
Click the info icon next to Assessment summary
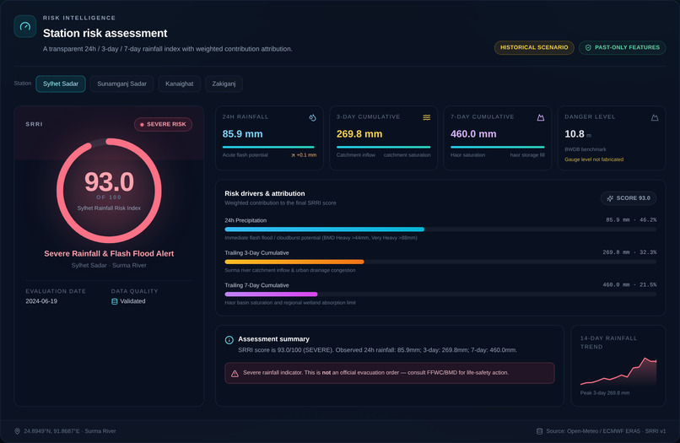[x=229, y=340]
